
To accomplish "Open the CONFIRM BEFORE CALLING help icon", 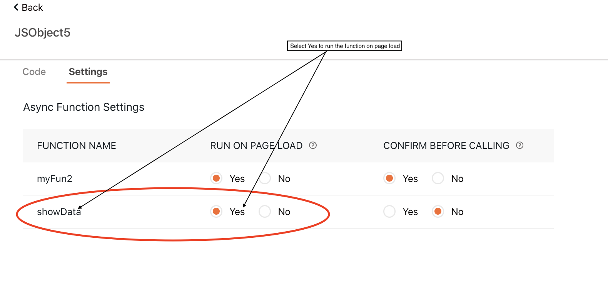I will (520, 145).
